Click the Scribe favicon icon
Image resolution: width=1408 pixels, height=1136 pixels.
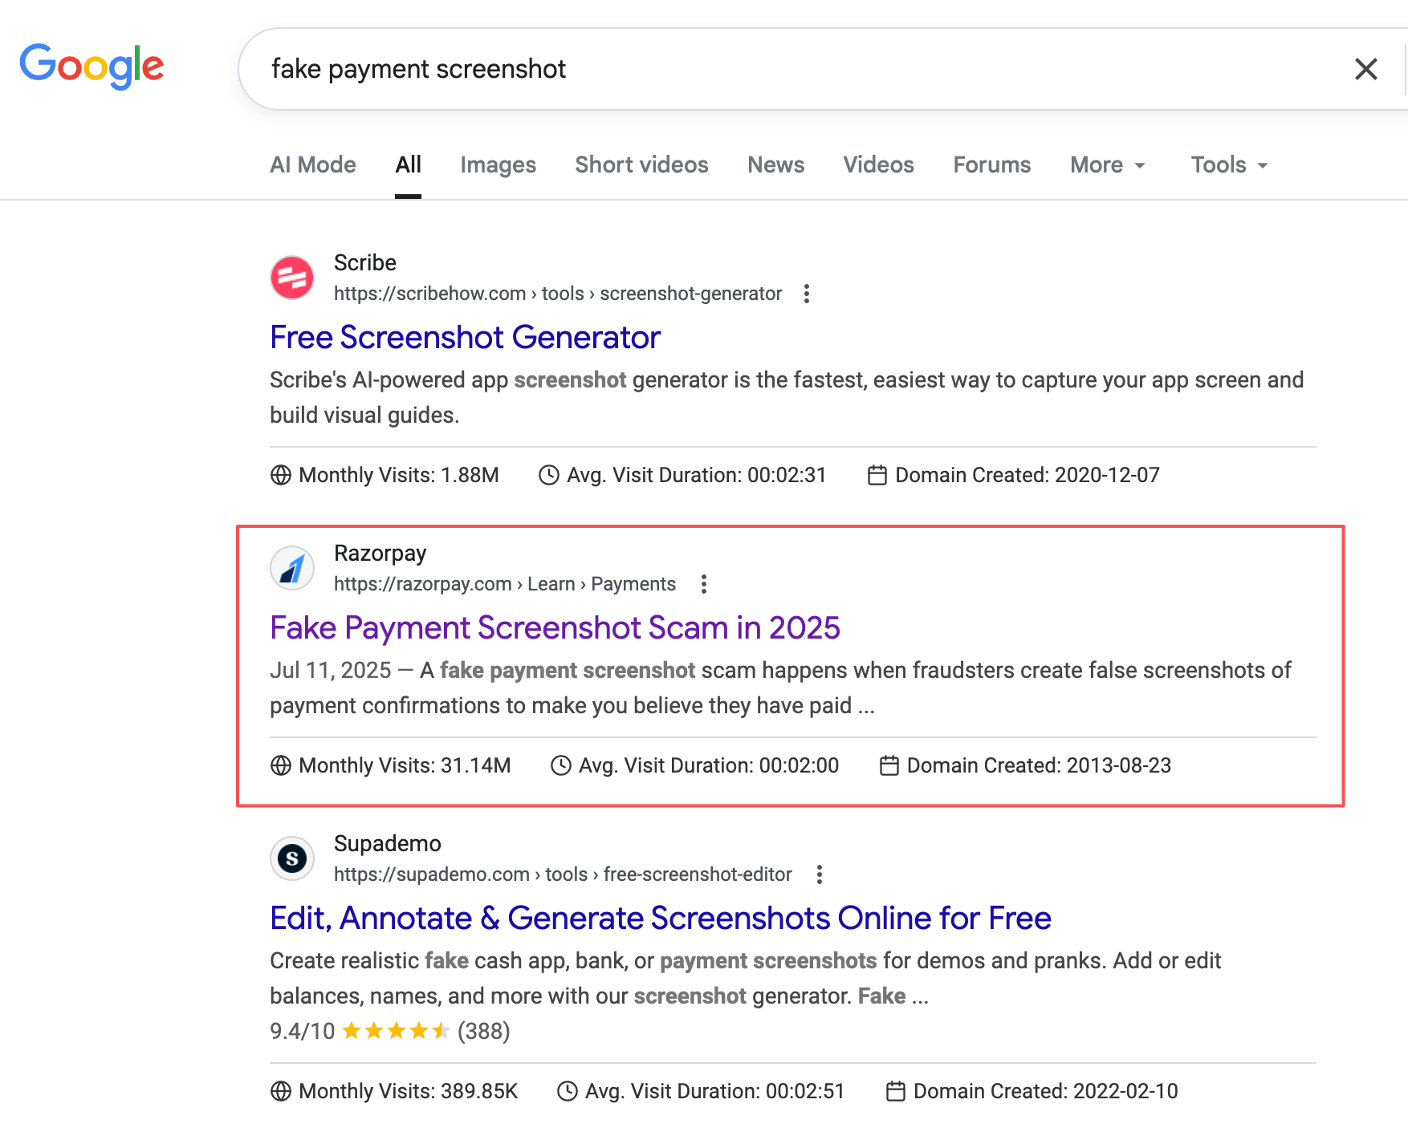(292, 278)
